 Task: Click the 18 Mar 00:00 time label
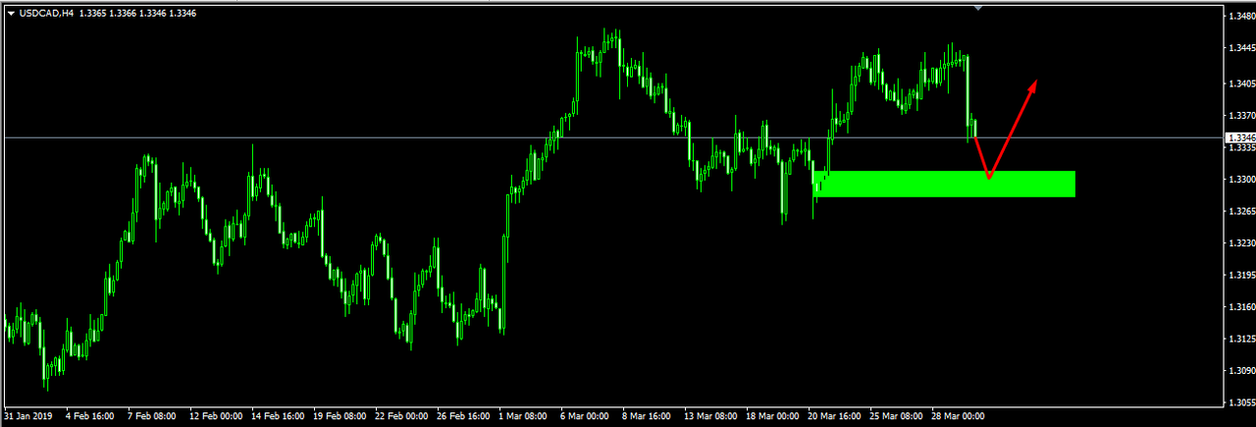771,417
